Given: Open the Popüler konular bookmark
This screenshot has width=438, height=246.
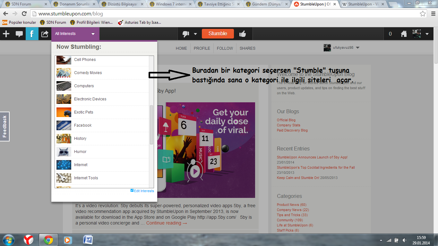Looking at the screenshot, I should coord(19,22).
